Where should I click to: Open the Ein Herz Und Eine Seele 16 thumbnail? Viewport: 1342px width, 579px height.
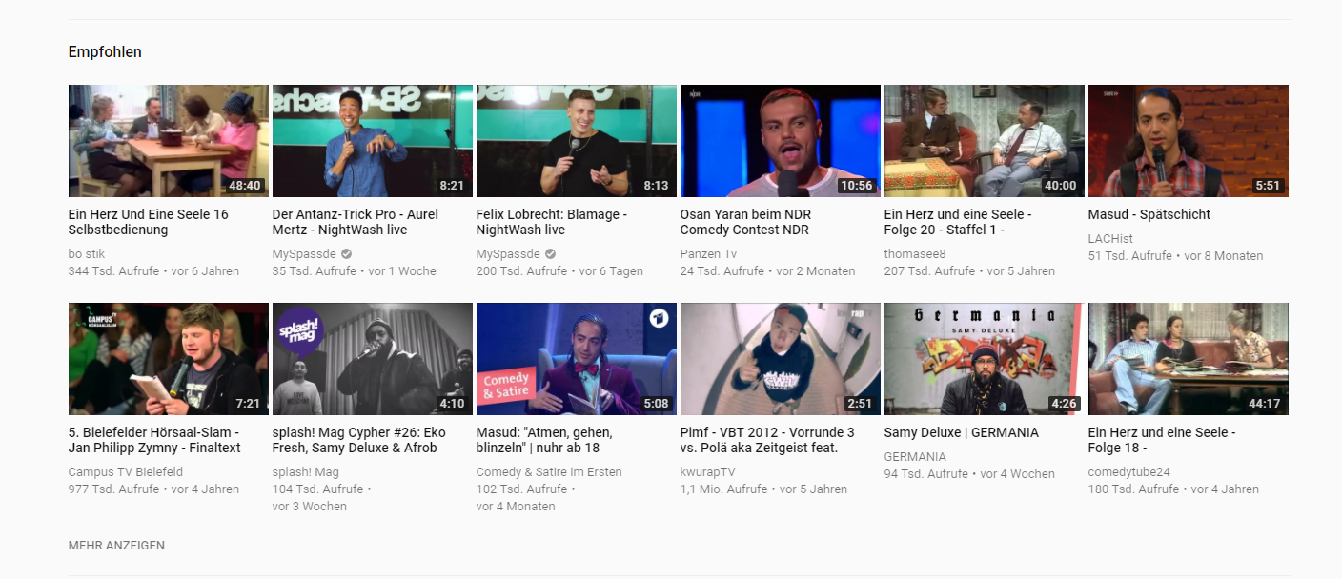[x=168, y=141]
